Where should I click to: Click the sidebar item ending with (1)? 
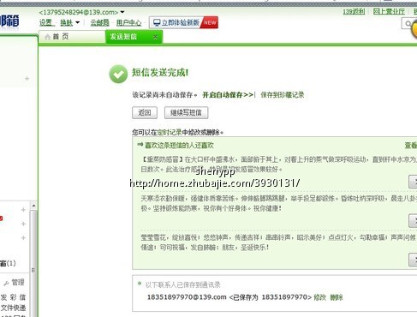click(x=8, y=263)
